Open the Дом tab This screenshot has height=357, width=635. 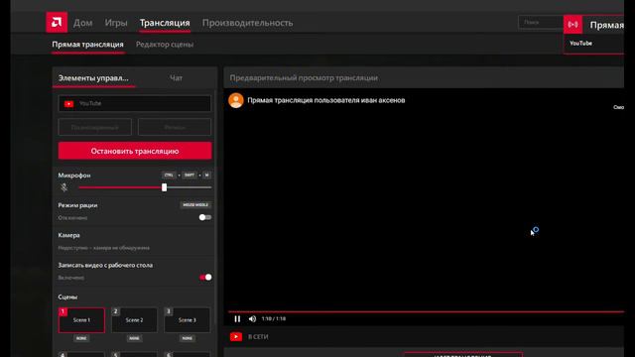click(83, 23)
